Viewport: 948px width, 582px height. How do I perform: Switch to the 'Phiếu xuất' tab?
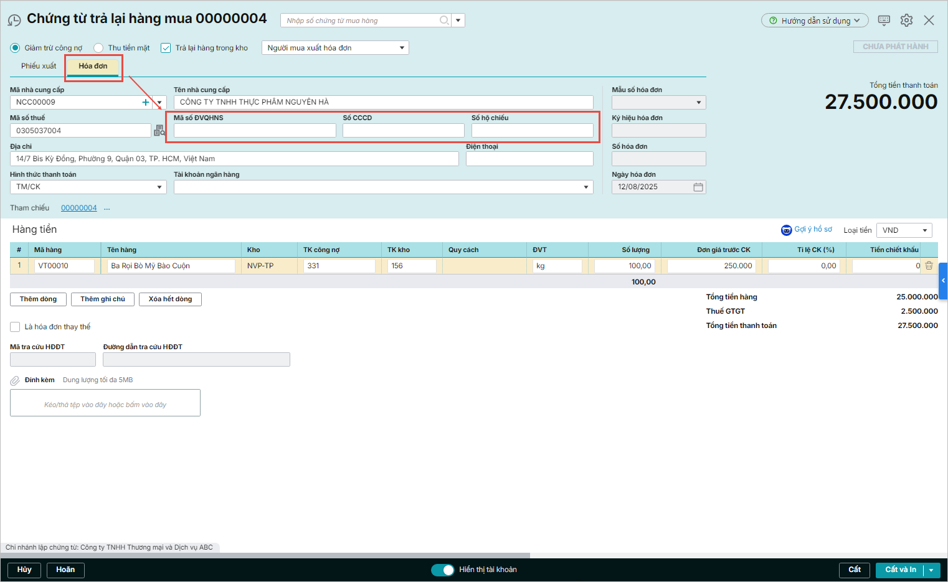click(x=39, y=66)
